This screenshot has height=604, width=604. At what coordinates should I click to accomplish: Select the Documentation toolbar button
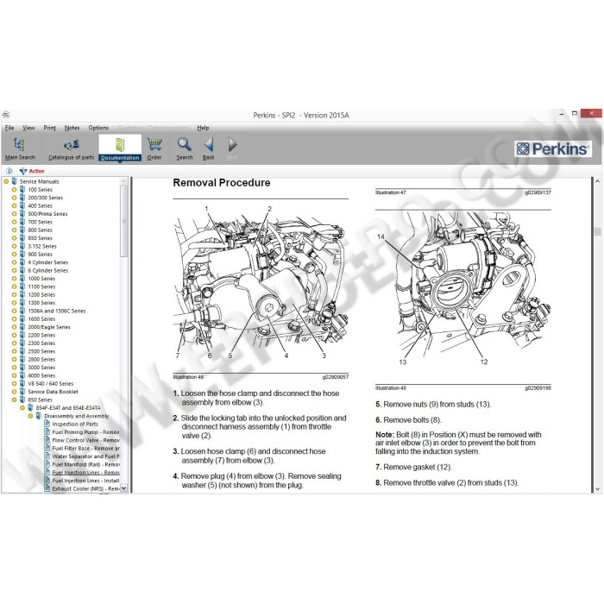[x=120, y=148]
